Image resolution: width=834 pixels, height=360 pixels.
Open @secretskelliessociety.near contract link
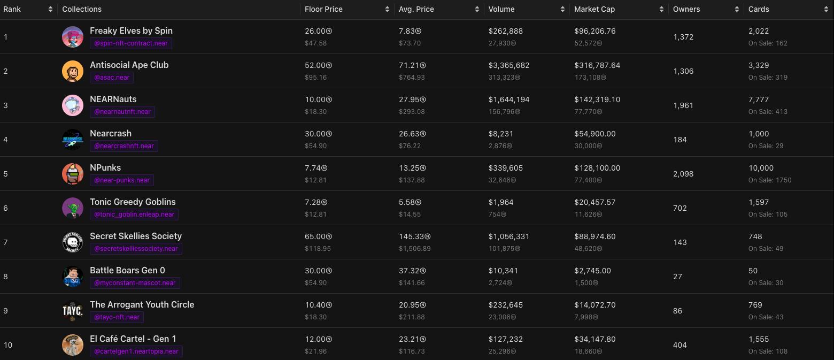click(x=136, y=249)
